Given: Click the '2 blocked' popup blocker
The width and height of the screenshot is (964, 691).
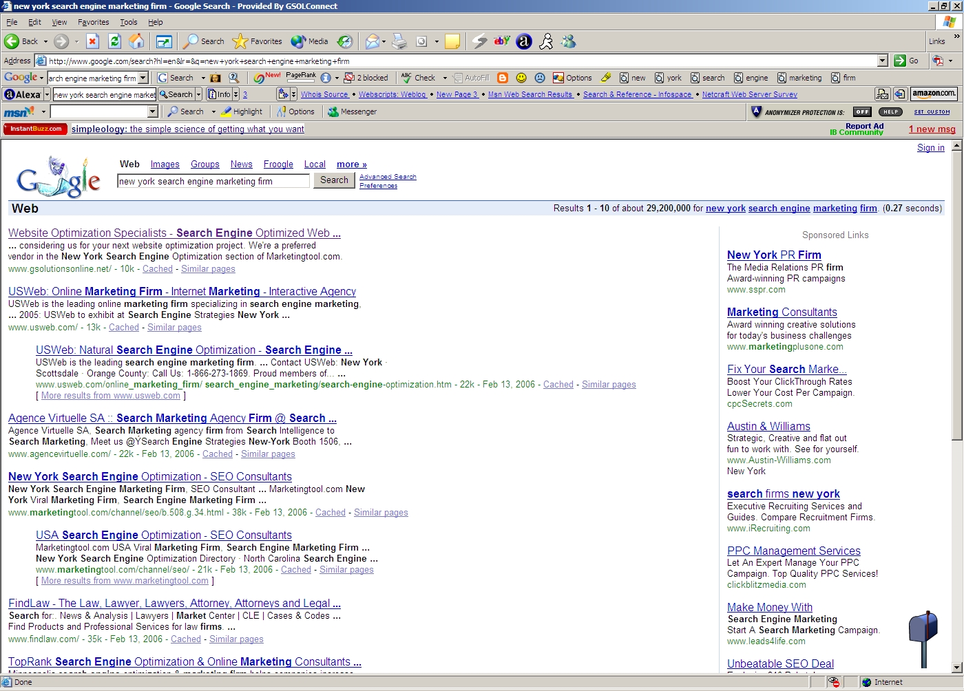Looking at the screenshot, I should coord(366,78).
